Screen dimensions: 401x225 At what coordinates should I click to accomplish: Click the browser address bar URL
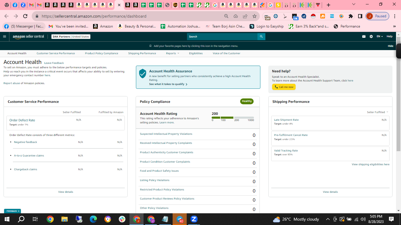point(94,16)
